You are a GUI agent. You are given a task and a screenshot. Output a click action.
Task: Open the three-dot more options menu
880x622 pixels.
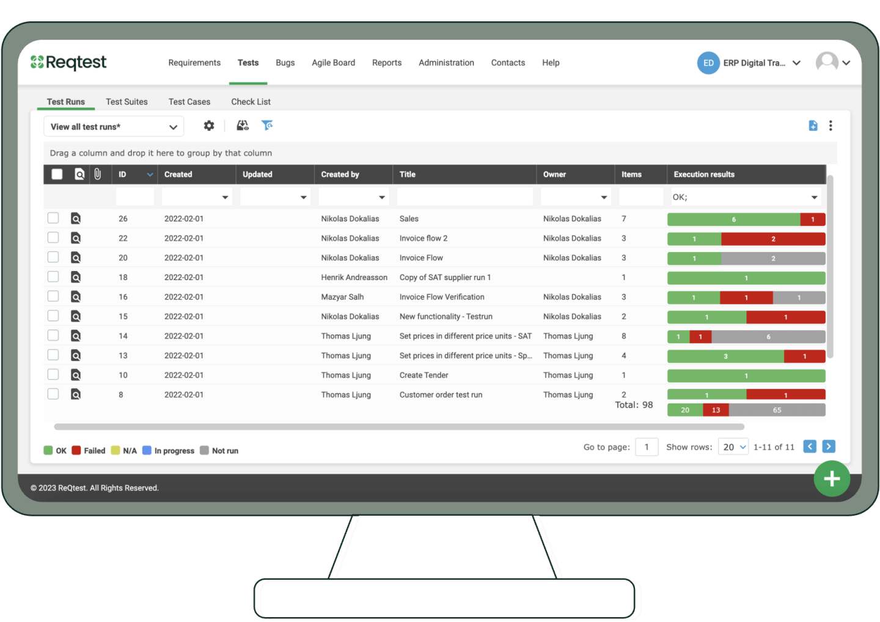coord(831,126)
